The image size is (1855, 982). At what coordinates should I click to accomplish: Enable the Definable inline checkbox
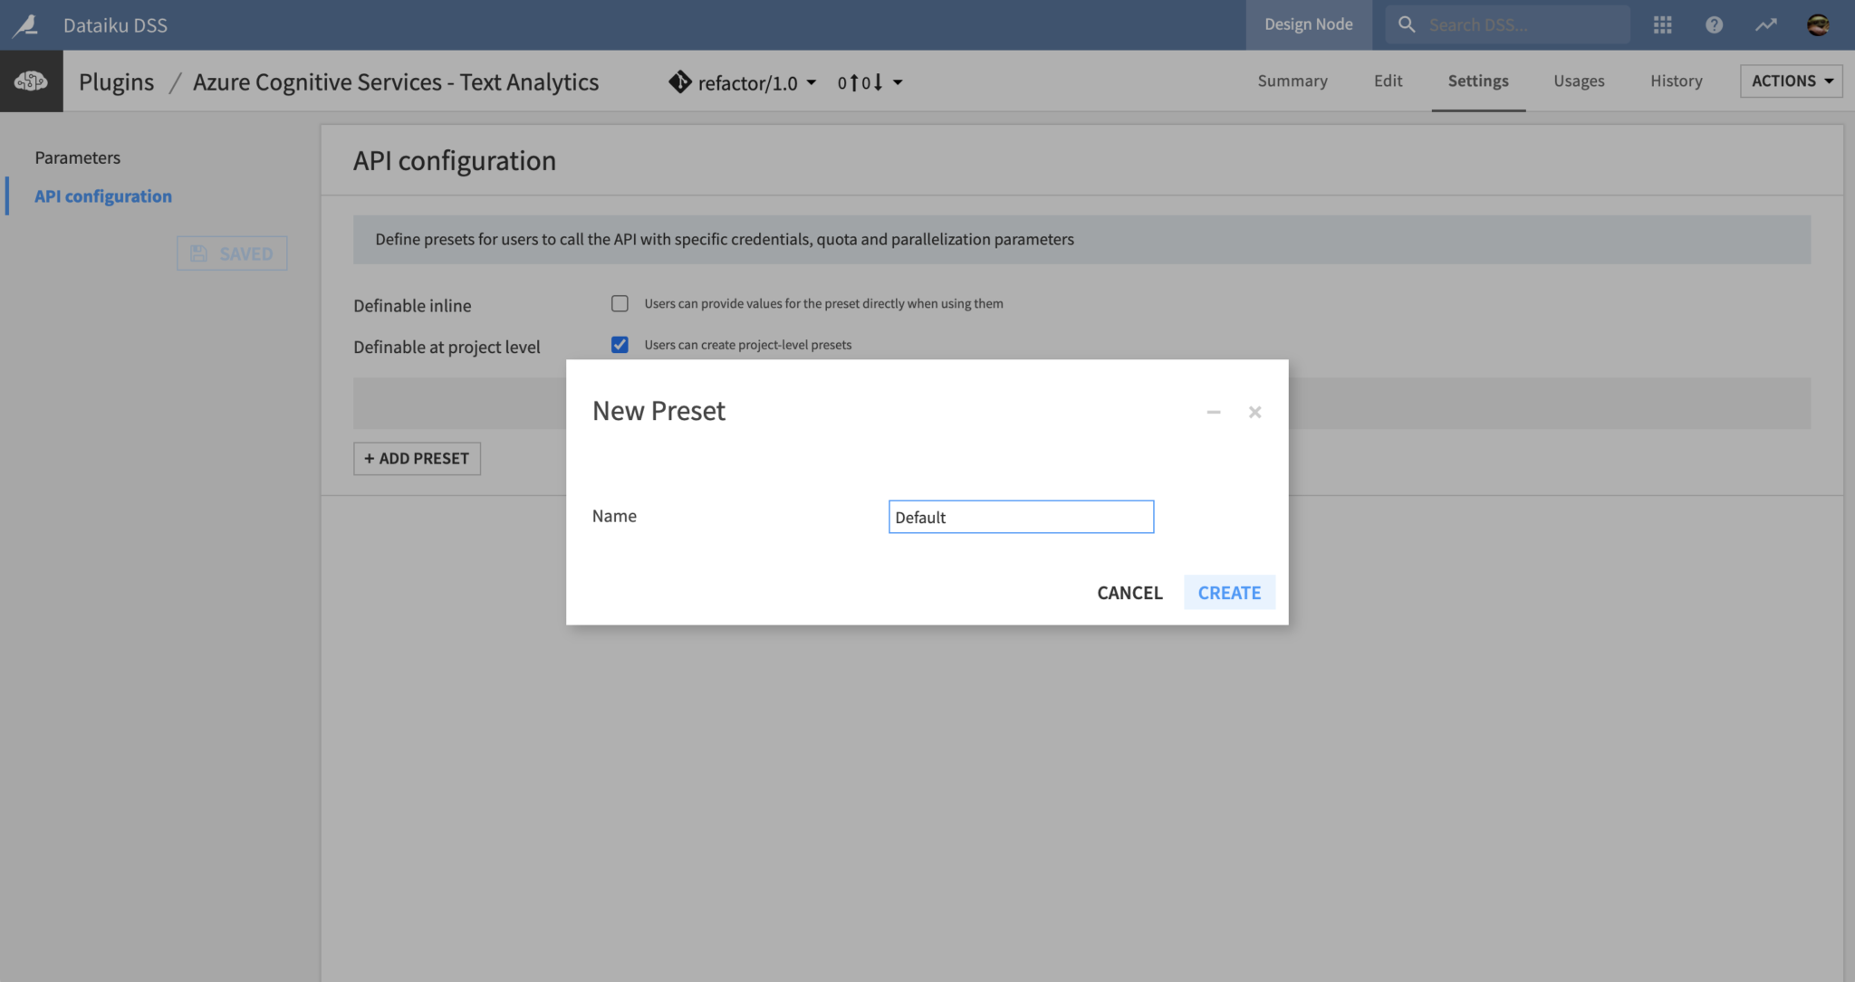pos(620,303)
